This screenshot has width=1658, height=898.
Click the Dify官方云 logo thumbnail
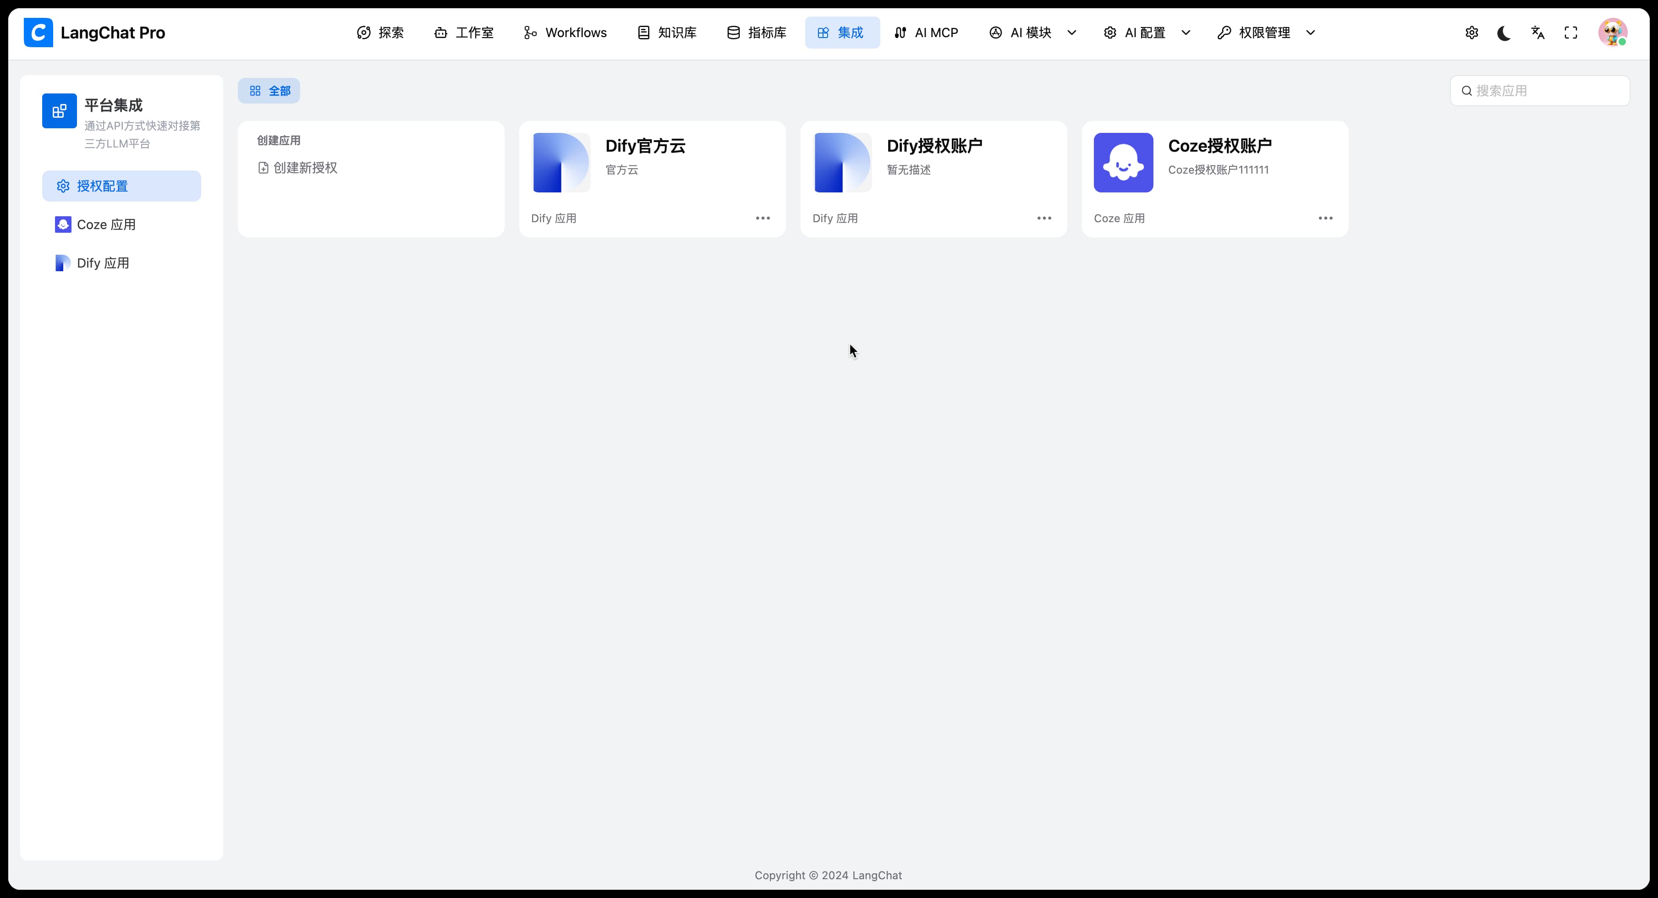561,163
